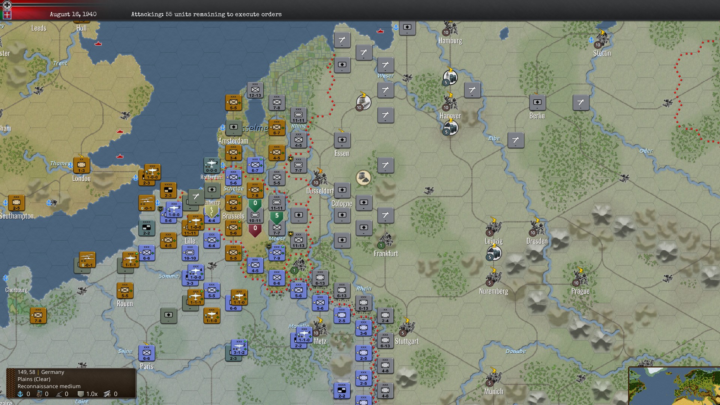Click the steel beam icon in info panel

tap(107, 394)
